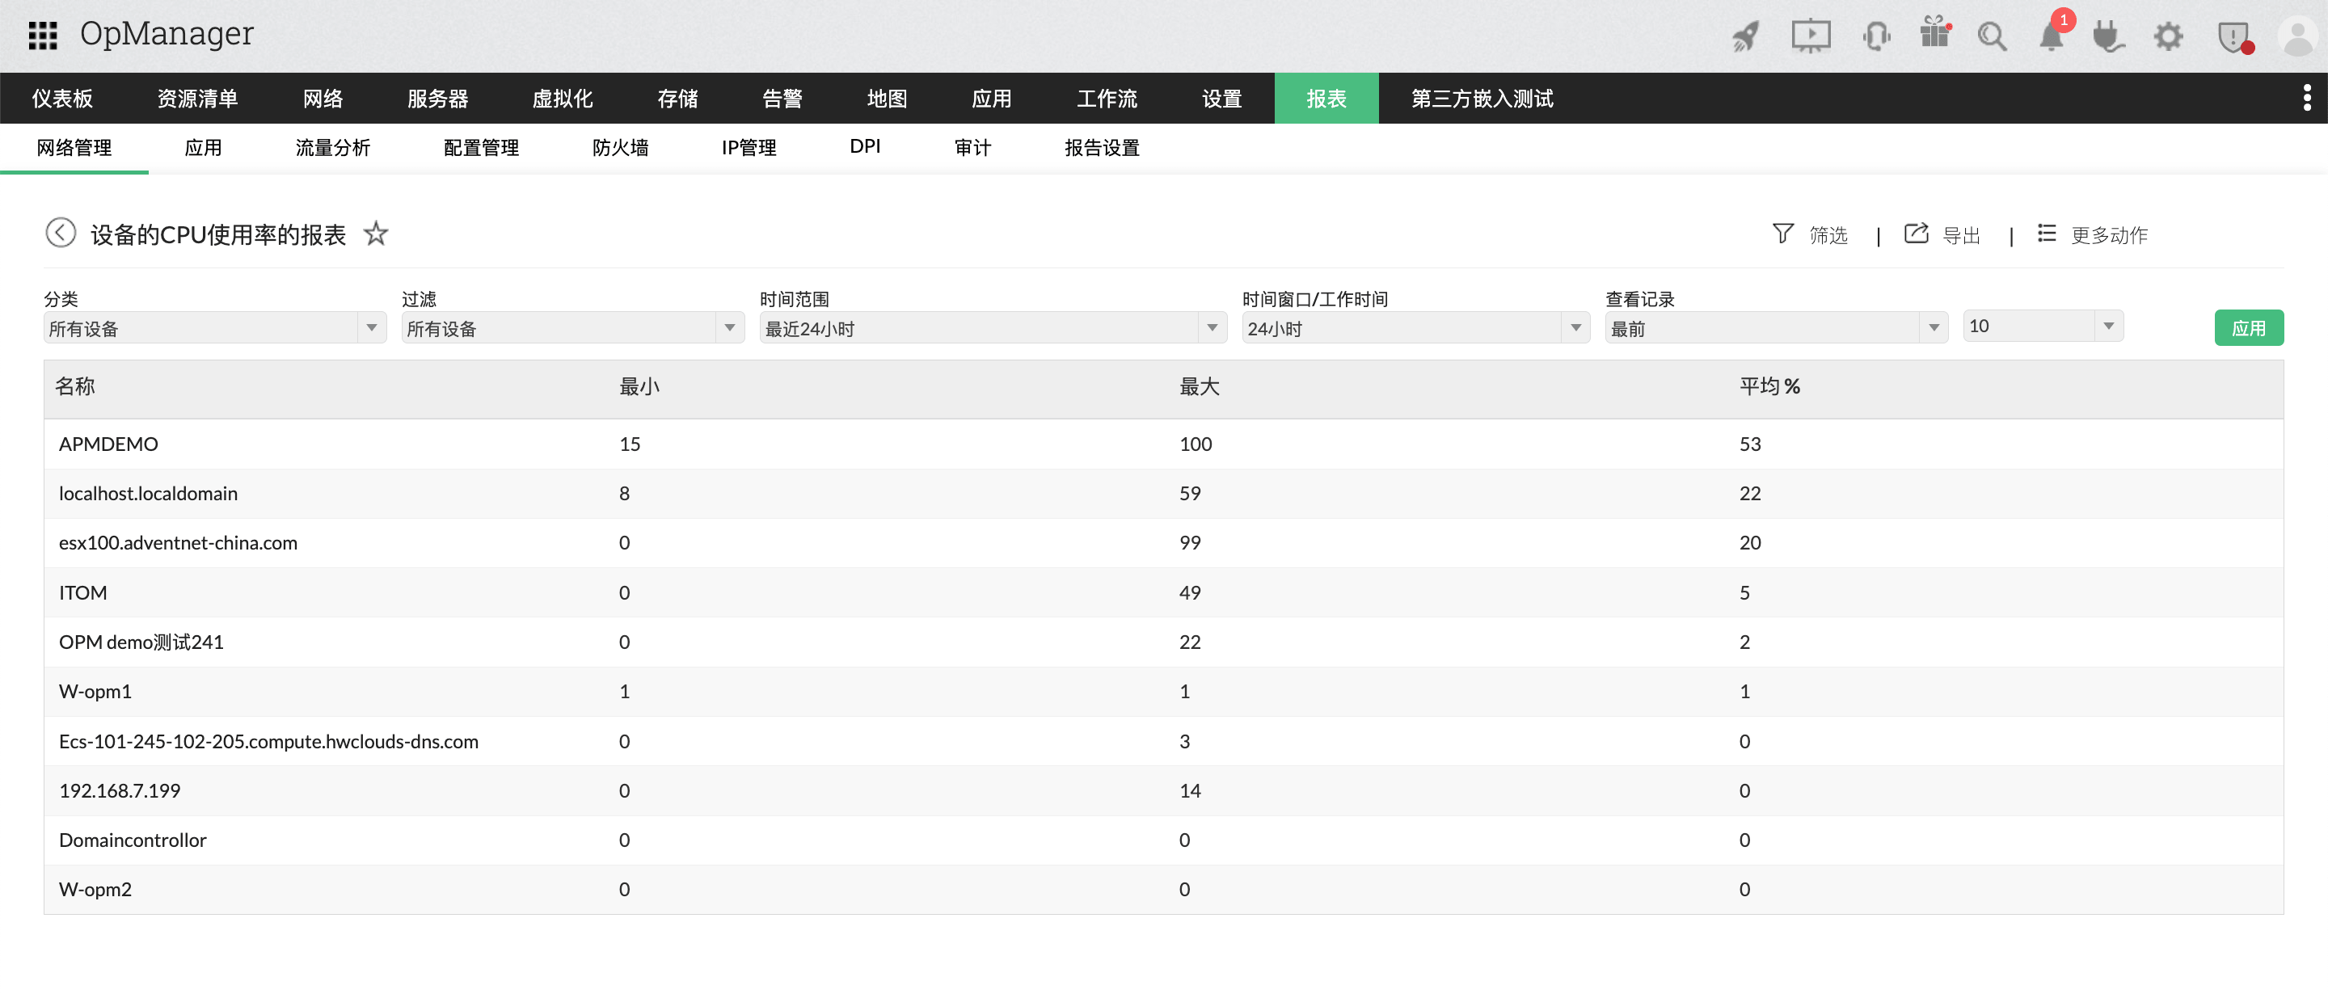Click 导出 to export the report
This screenshot has height=994, width=2328.
(1963, 234)
